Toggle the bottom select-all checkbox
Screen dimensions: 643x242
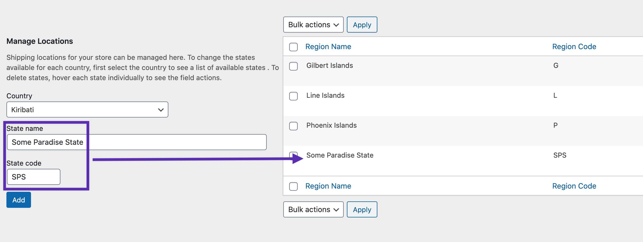click(x=293, y=187)
